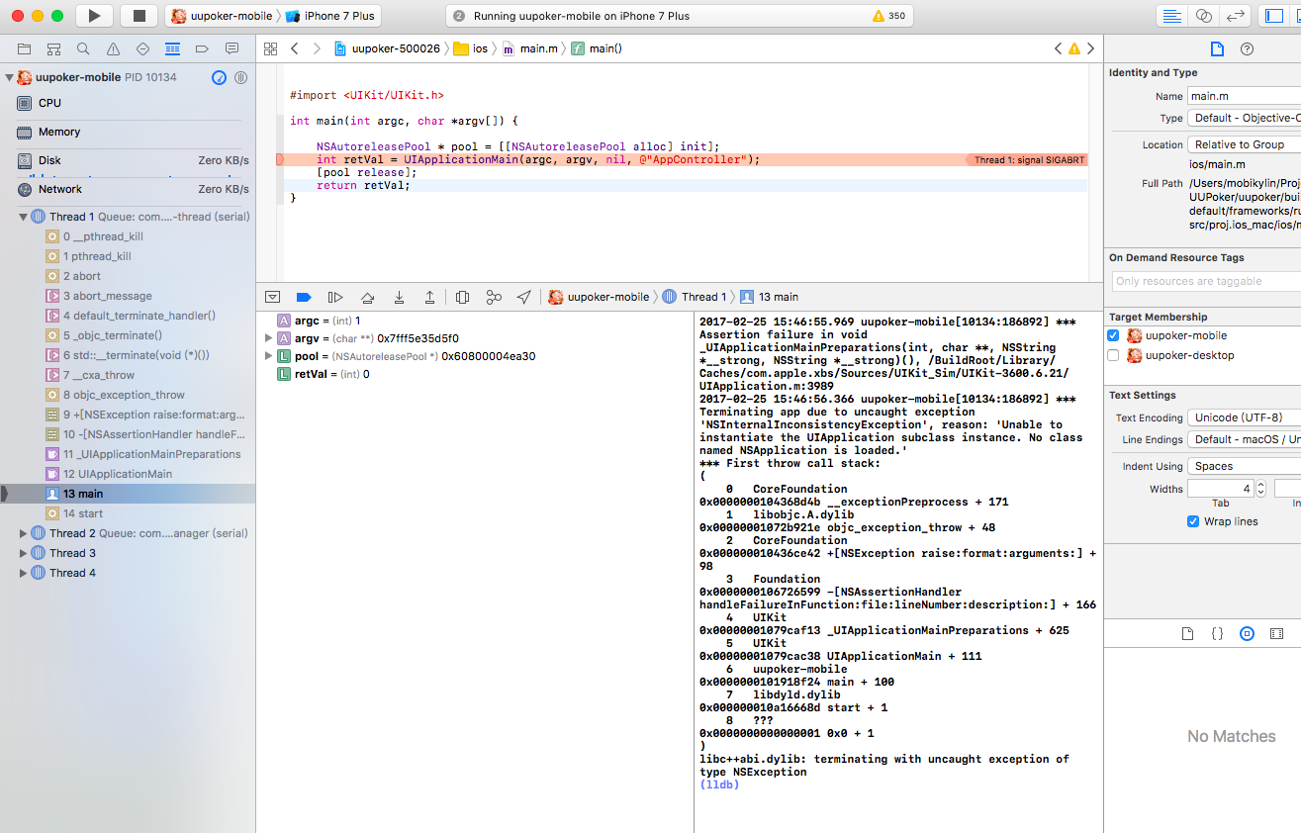This screenshot has height=833, width=1301.
Task: Open the Issue navigator tab
Action: pos(113,48)
